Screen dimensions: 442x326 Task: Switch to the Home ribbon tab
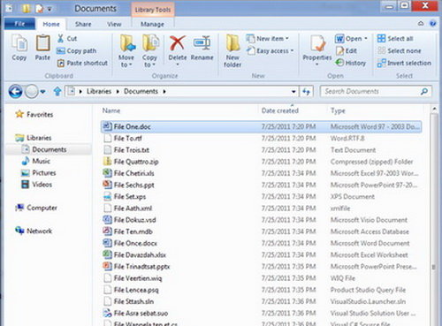tap(51, 24)
